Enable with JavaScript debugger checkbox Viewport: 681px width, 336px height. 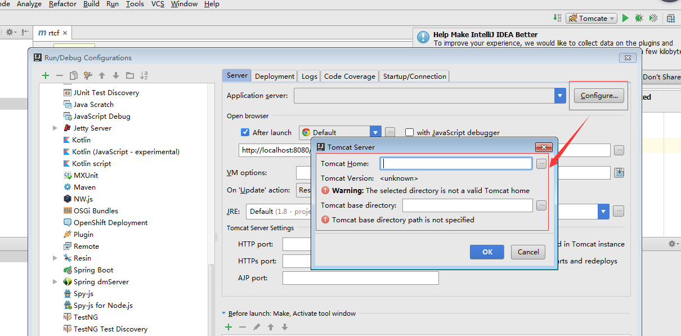click(409, 132)
